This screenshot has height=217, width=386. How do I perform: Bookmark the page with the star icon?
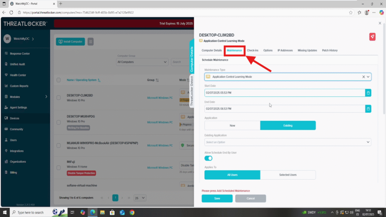(351, 12)
